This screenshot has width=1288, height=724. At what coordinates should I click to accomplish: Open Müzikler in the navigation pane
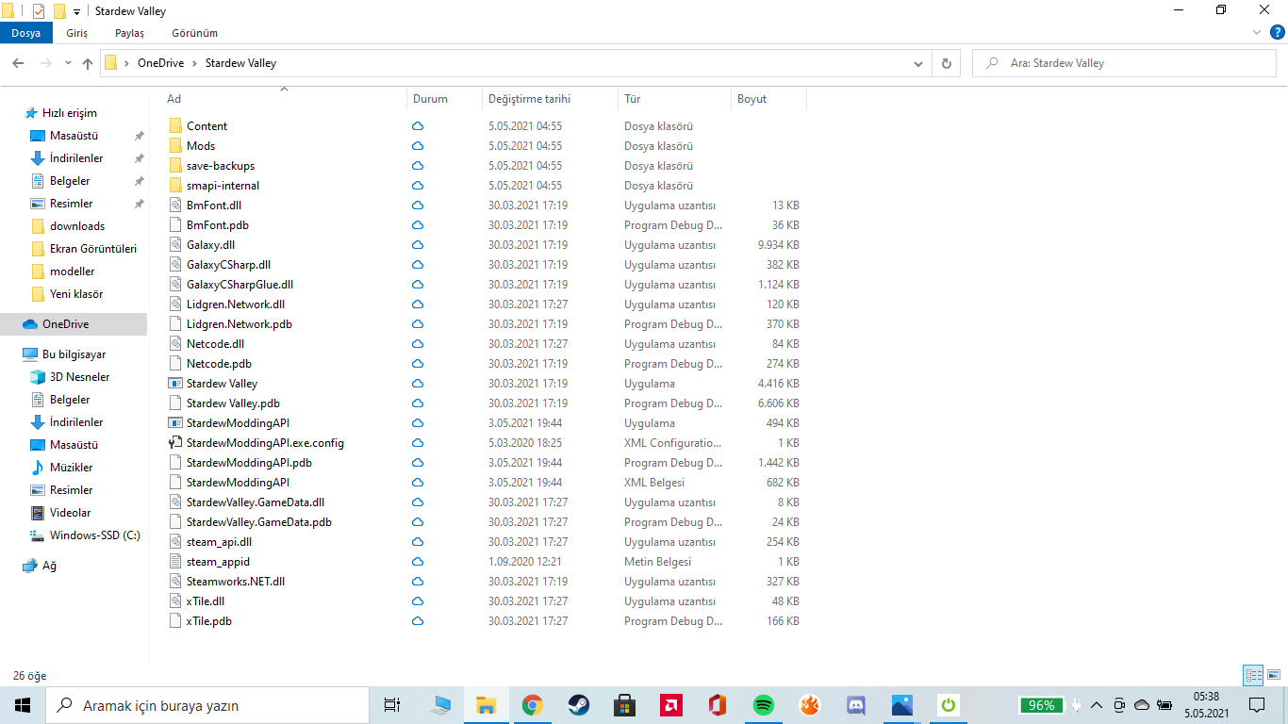coord(71,468)
